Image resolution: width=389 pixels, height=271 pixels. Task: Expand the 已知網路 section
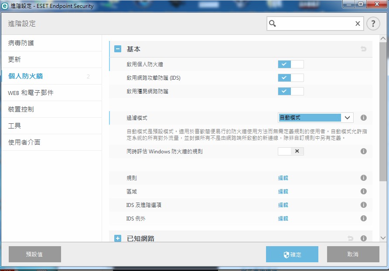pos(118,238)
